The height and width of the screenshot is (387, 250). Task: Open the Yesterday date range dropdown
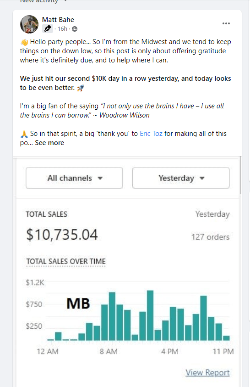coord(181,178)
